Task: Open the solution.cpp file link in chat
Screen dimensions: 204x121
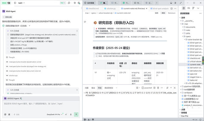Action: (x=13, y=76)
